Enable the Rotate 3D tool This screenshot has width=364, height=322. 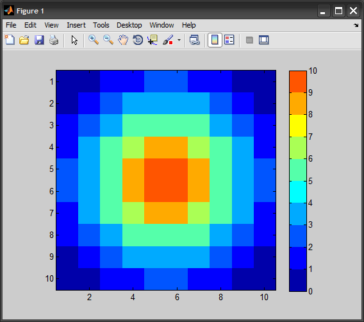point(138,40)
